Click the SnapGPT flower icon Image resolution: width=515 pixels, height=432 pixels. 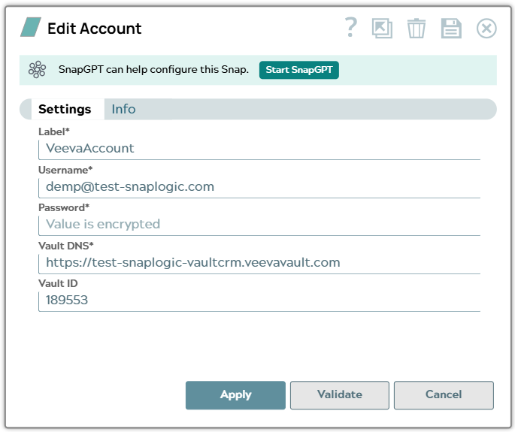pyautogui.click(x=37, y=70)
